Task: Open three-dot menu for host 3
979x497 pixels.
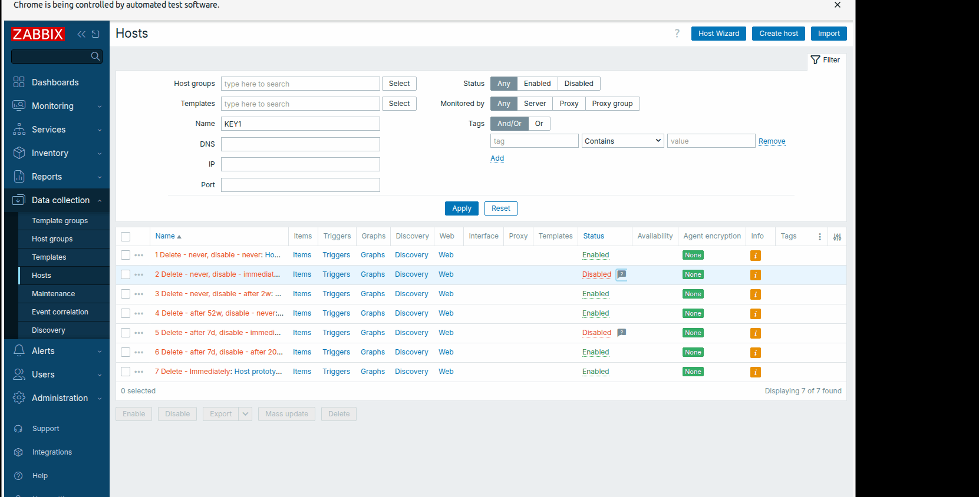Action: point(139,294)
